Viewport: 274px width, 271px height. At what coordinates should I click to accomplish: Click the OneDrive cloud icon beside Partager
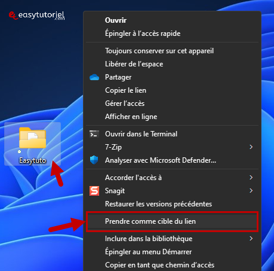tap(94, 77)
